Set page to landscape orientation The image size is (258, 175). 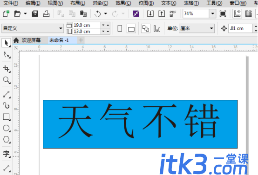tap(131, 28)
